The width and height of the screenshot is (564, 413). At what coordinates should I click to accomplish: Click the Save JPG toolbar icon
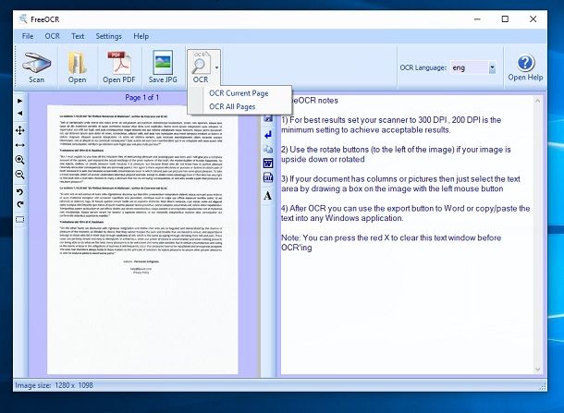click(x=163, y=63)
